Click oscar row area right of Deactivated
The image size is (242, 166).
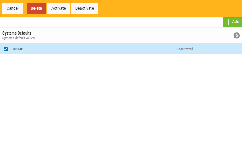217,49
